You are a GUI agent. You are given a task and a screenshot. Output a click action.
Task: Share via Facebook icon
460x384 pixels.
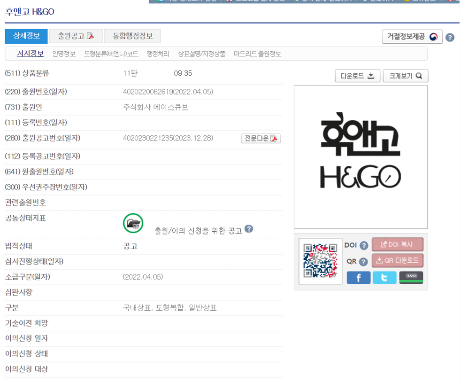click(x=359, y=278)
